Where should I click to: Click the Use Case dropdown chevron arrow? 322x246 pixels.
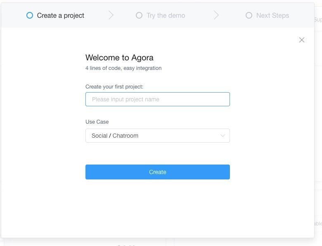(223, 136)
